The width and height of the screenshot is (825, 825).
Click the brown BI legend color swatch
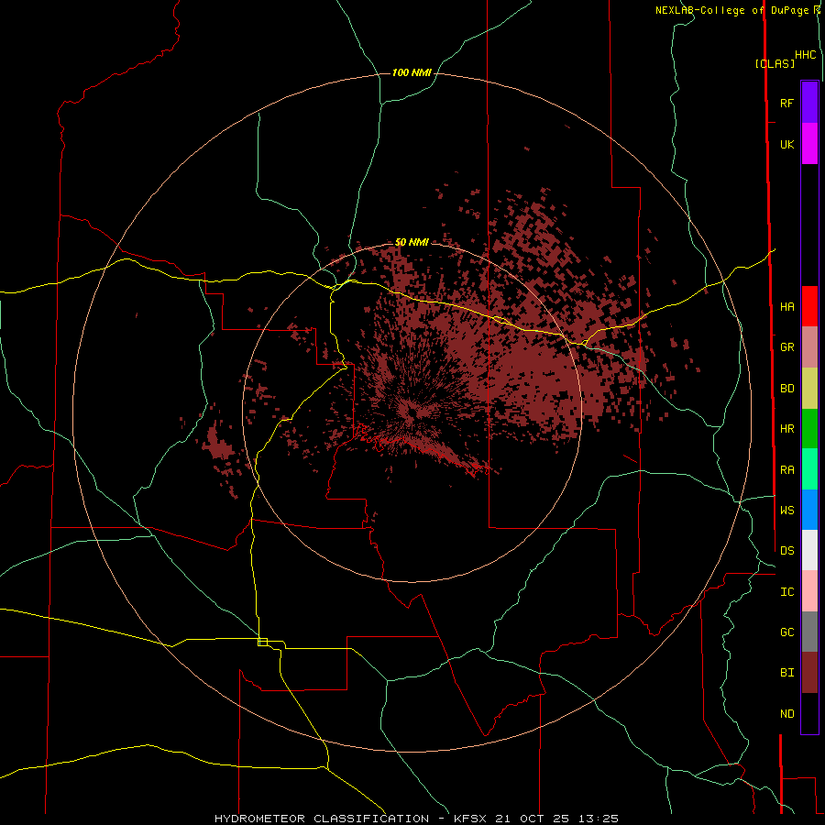point(809,673)
